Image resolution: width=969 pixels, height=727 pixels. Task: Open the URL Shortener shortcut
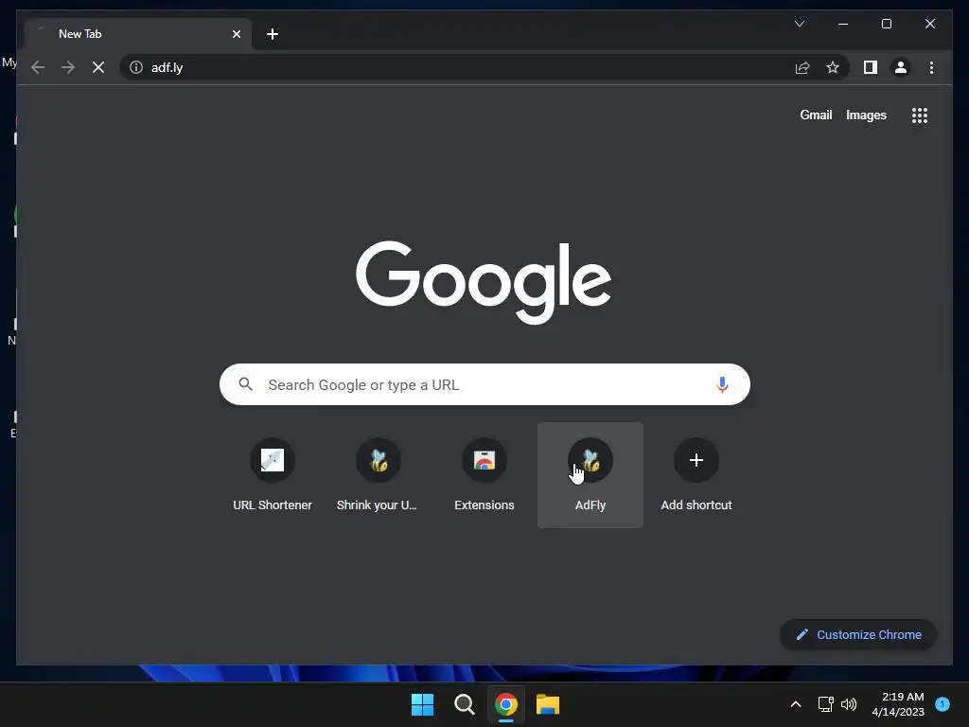[272, 475]
